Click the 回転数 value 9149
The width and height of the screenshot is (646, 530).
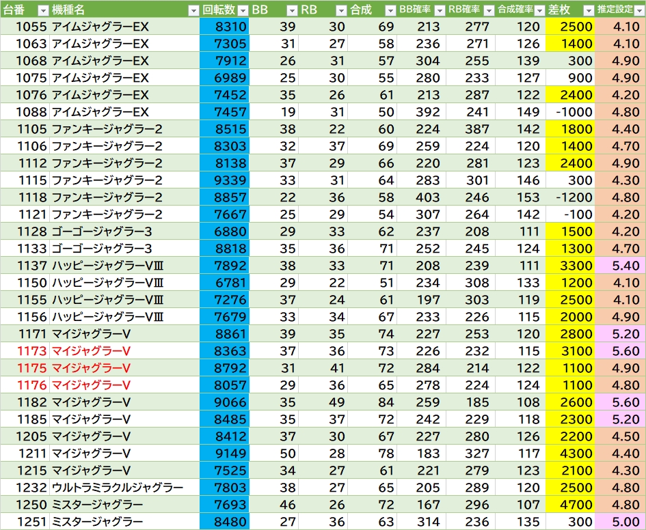[x=231, y=453]
